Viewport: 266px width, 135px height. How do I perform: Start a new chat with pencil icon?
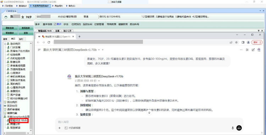[253, 50]
